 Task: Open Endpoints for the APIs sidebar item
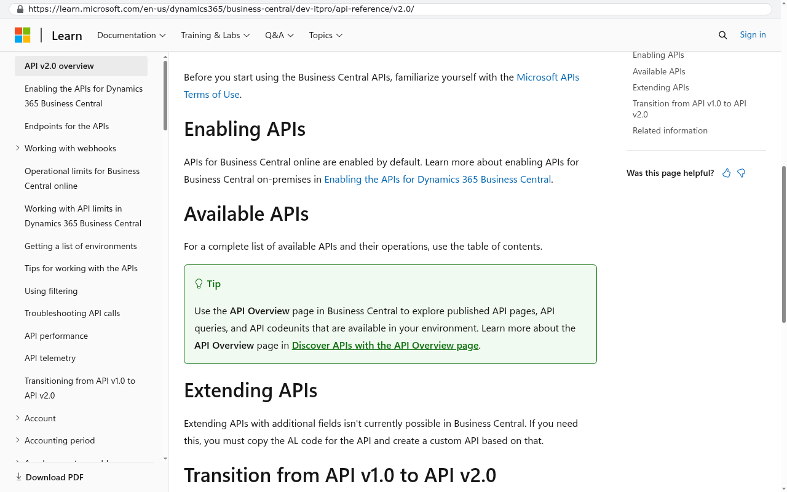pyautogui.click(x=66, y=126)
